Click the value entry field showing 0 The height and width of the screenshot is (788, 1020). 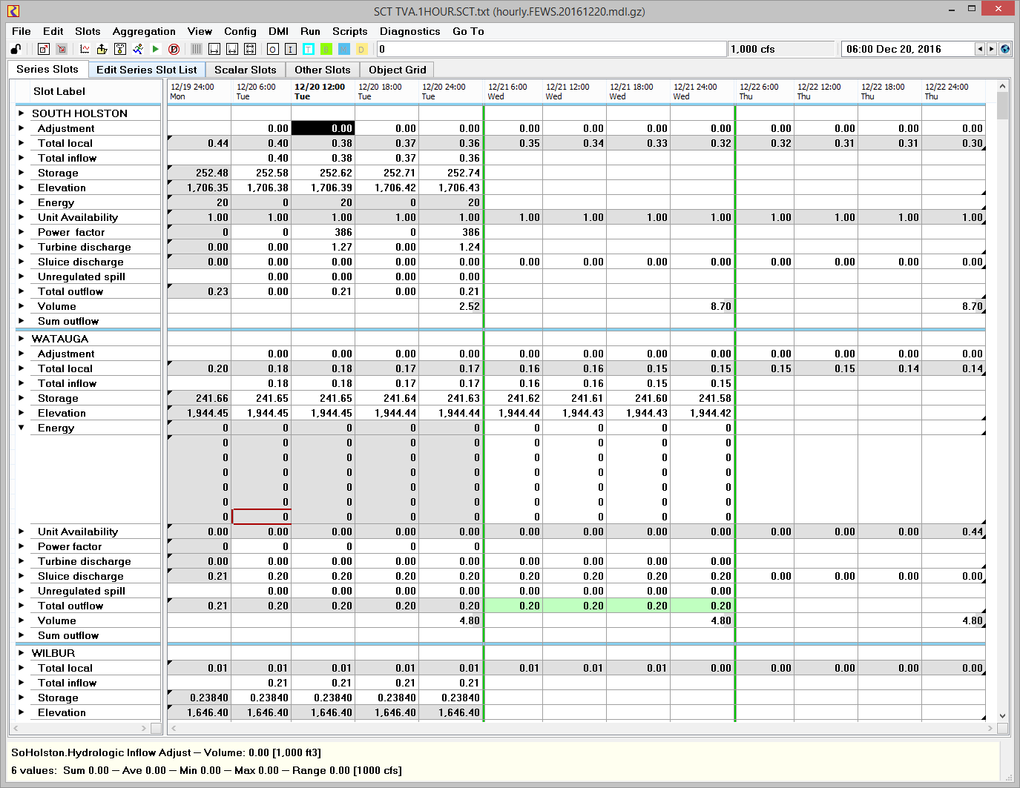click(551, 49)
